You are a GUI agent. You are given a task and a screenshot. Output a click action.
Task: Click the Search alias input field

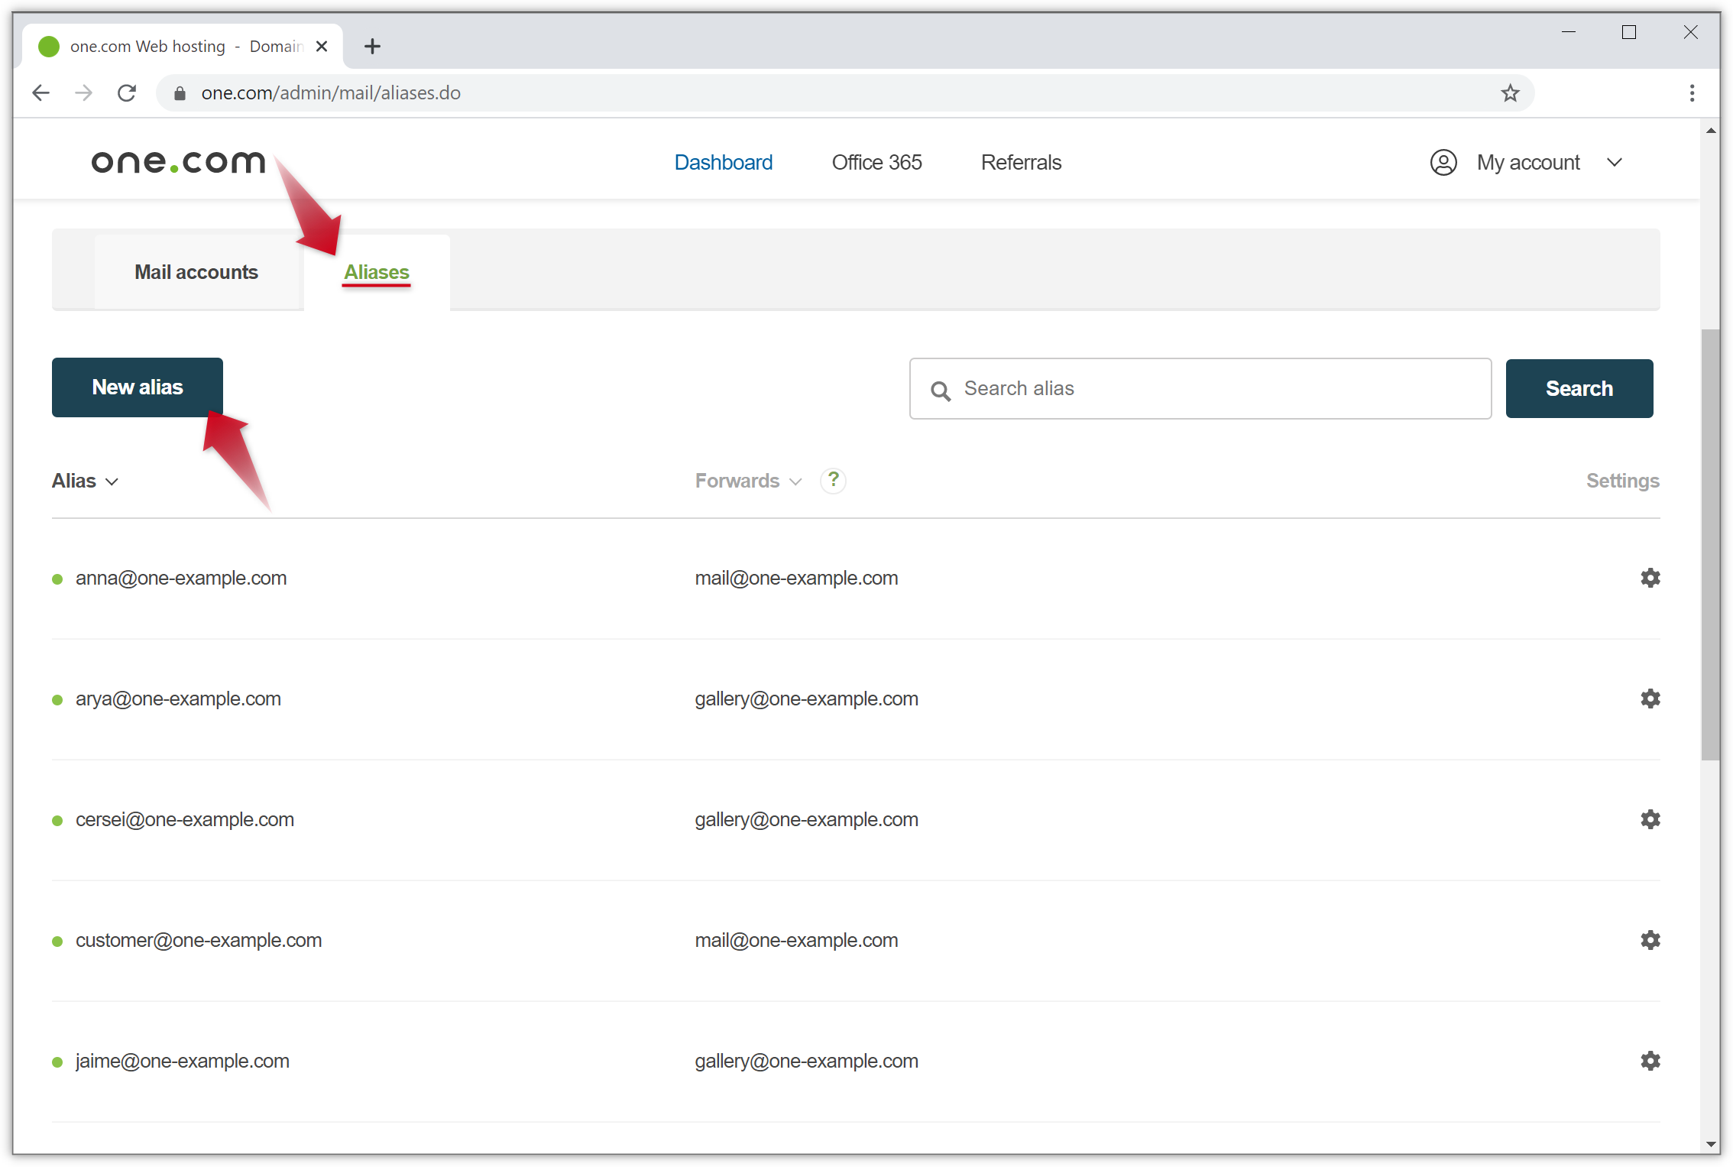1200,388
